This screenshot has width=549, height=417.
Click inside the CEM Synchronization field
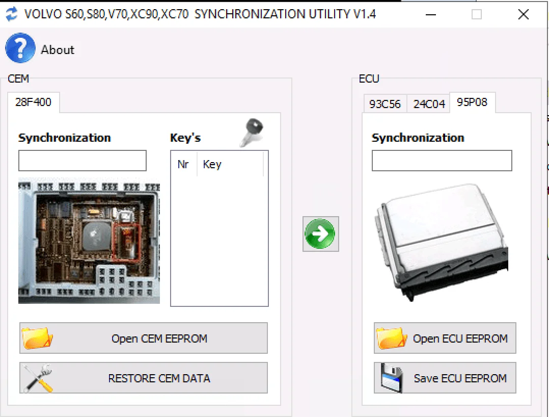(x=82, y=160)
